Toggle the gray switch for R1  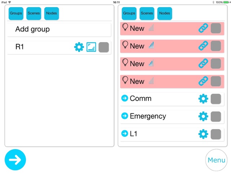(x=104, y=47)
